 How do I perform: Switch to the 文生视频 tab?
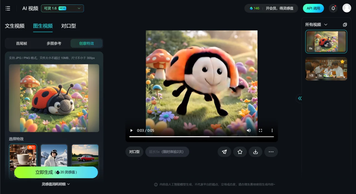pos(15,26)
